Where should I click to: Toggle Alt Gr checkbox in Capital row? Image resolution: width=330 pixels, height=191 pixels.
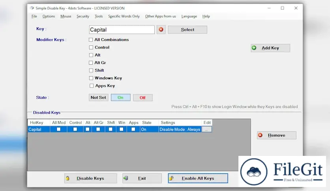coord(98,129)
